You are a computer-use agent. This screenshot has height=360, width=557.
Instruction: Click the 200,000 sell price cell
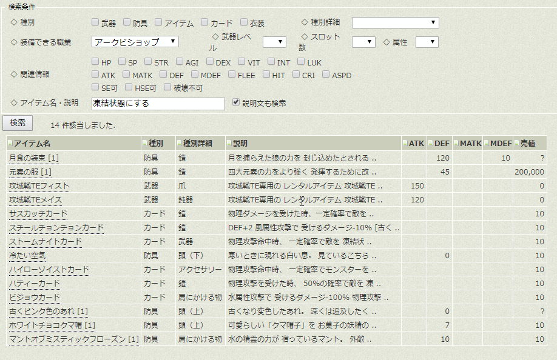click(x=529, y=172)
